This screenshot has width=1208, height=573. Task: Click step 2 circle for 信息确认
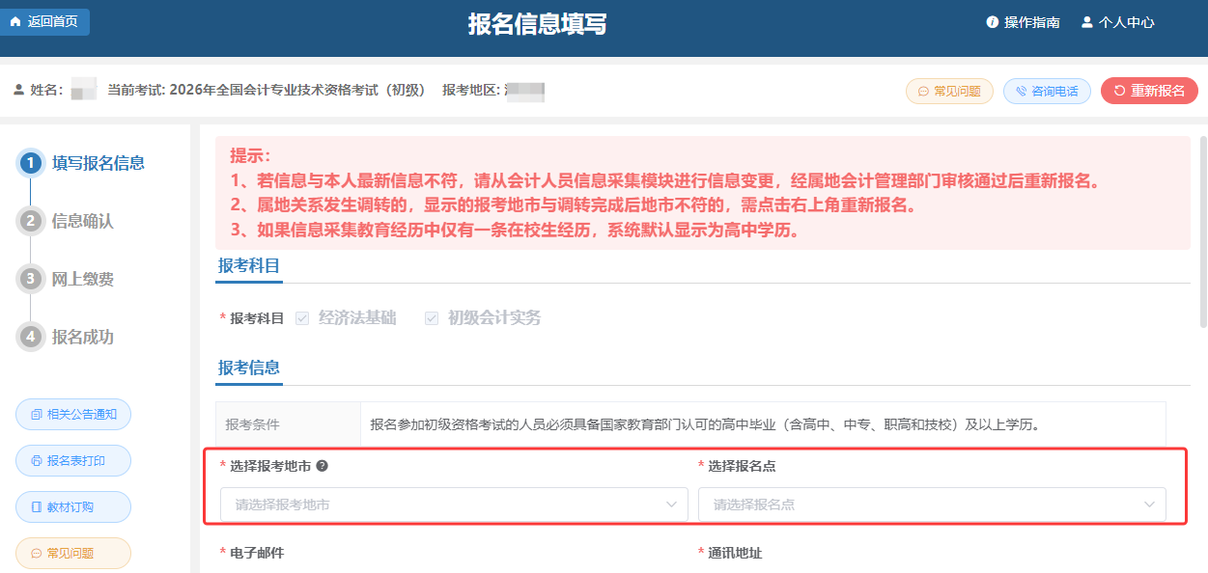pos(31,221)
